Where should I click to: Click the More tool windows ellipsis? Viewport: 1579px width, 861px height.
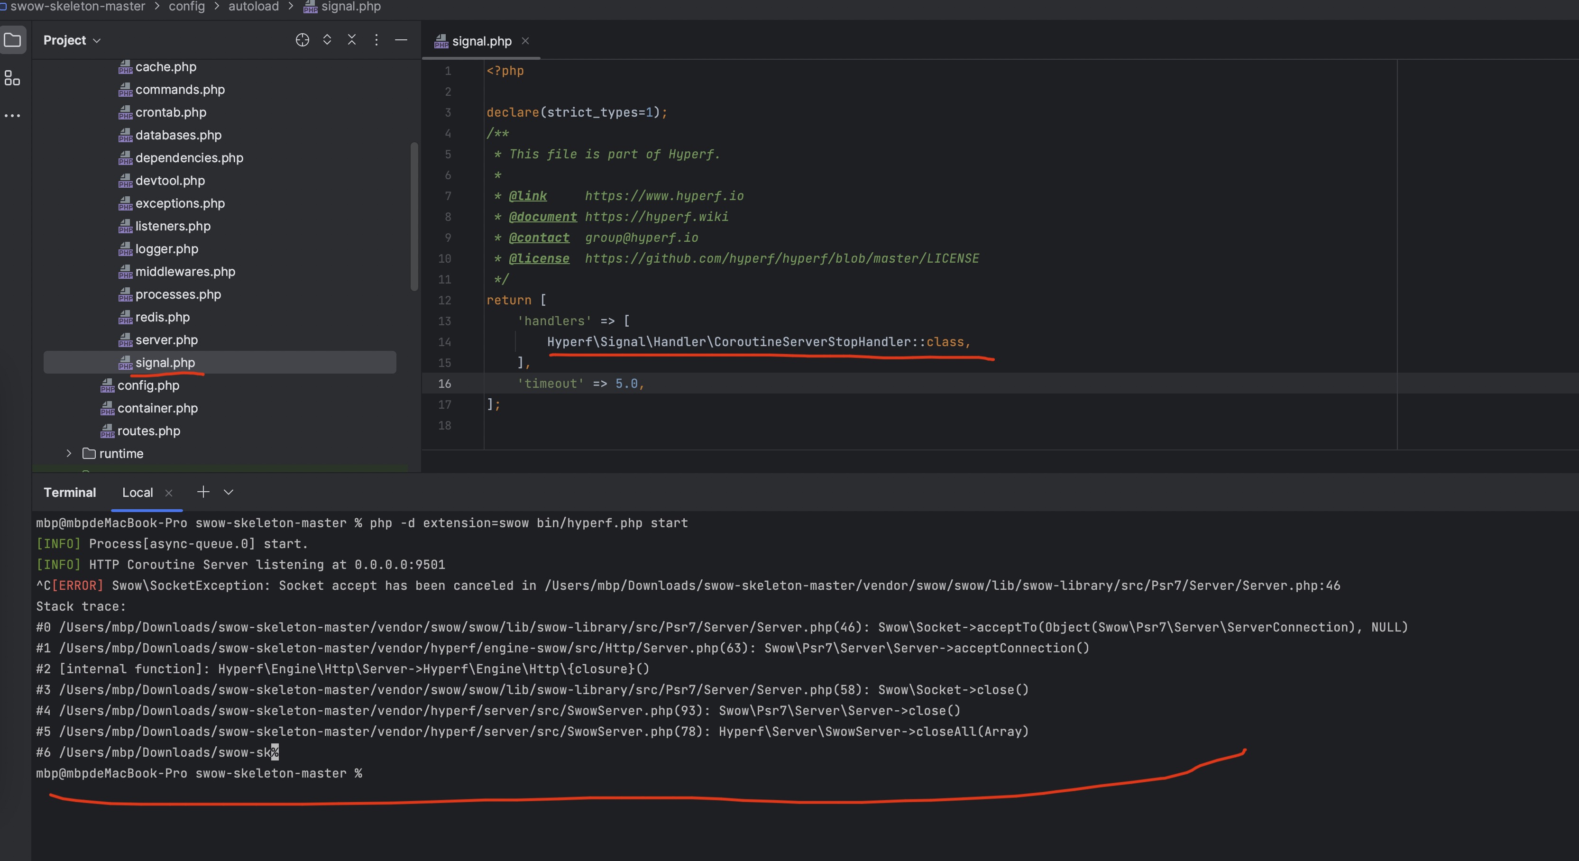12,115
